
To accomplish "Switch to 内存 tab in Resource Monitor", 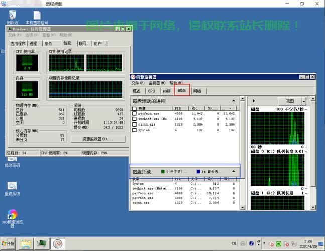I will pyautogui.click(x=167, y=91).
